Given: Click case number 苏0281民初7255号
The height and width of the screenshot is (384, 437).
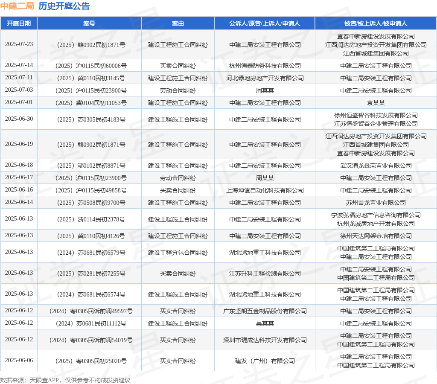Looking at the screenshot, I should coord(91,273).
